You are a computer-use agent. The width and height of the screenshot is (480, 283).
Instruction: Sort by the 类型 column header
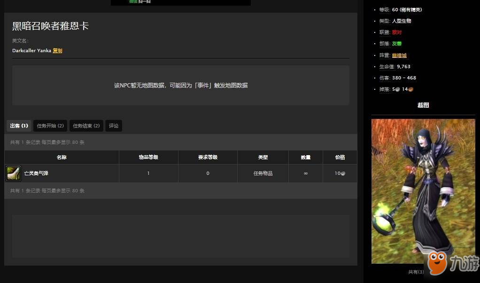pyautogui.click(x=263, y=157)
